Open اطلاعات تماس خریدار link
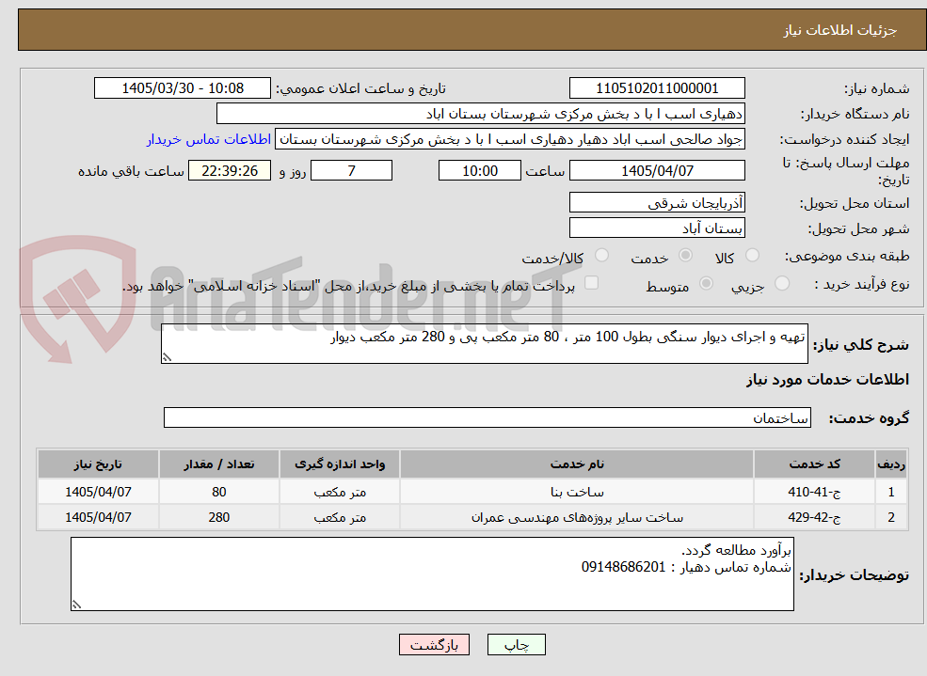Image resolution: width=927 pixels, height=676 pixels. coord(209,139)
